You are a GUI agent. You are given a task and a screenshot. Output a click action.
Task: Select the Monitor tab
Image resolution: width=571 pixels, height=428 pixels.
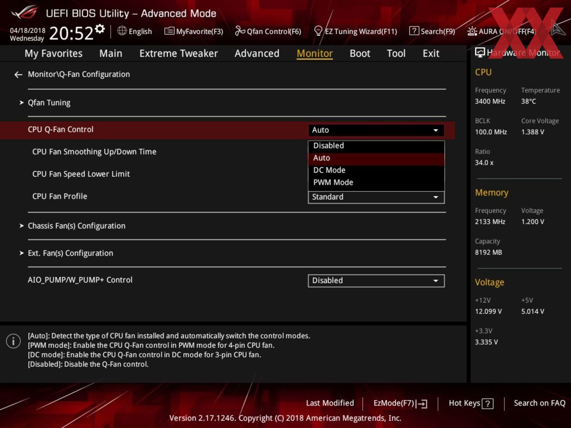tap(315, 53)
